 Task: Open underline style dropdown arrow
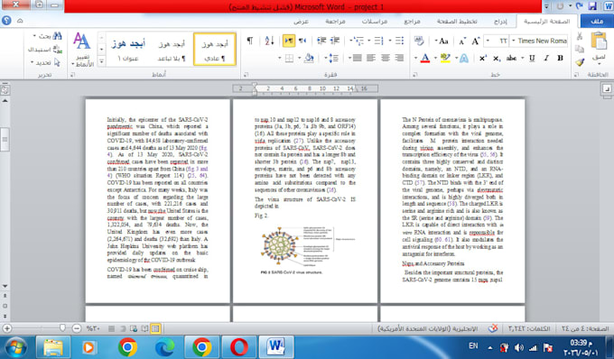[x=523, y=59]
